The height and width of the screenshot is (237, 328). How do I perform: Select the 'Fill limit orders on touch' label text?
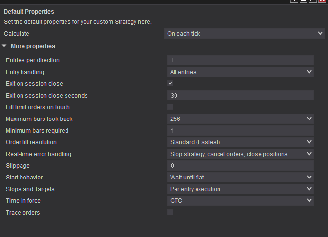pos(38,107)
